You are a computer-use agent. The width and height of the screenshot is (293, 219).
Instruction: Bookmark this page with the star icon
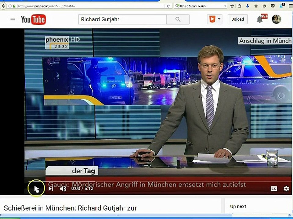[x=232, y=6]
